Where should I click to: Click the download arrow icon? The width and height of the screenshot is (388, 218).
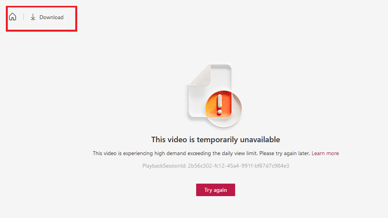pyautogui.click(x=33, y=17)
